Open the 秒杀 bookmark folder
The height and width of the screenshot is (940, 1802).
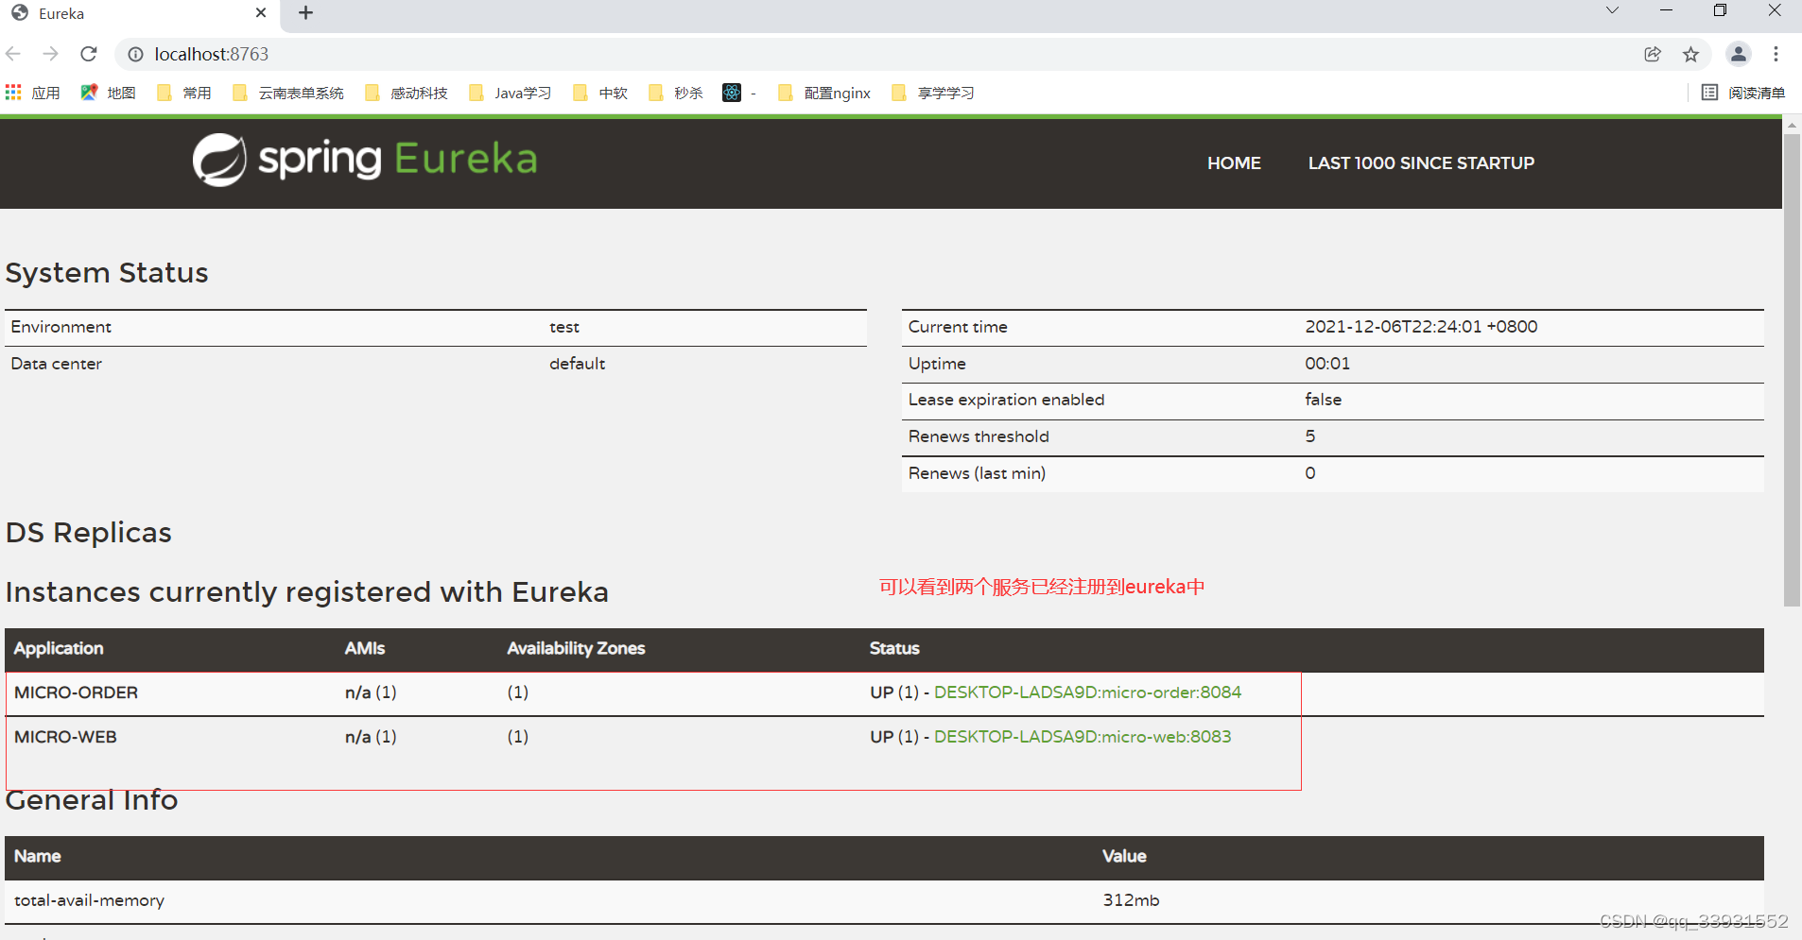(676, 93)
